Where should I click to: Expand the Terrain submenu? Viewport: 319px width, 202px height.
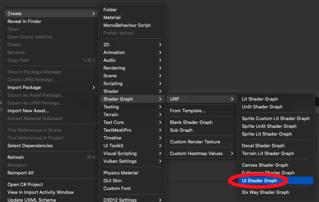pos(132,115)
